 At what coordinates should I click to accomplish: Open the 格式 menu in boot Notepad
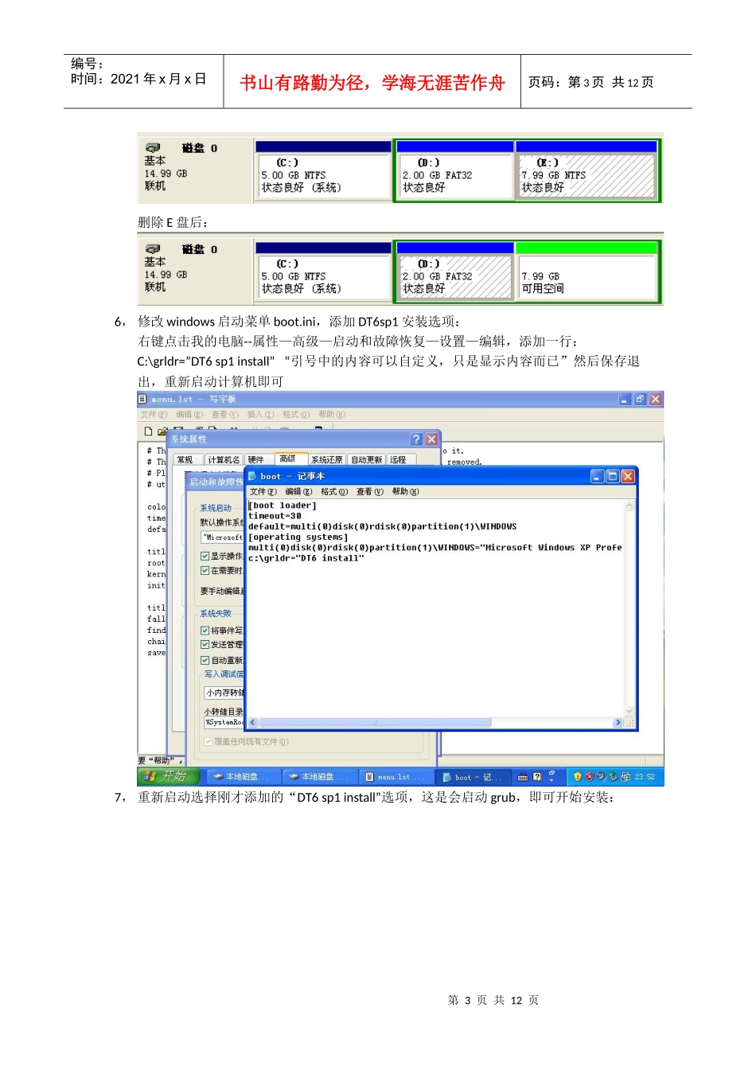pyautogui.click(x=334, y=492)
